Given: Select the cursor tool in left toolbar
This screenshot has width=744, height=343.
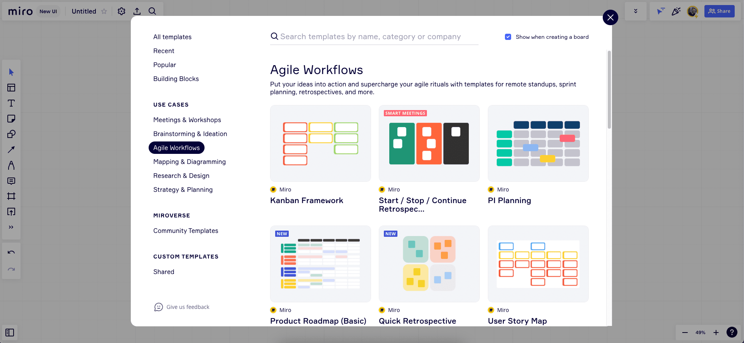Looking at the screenshot, I should click(11, 72).
